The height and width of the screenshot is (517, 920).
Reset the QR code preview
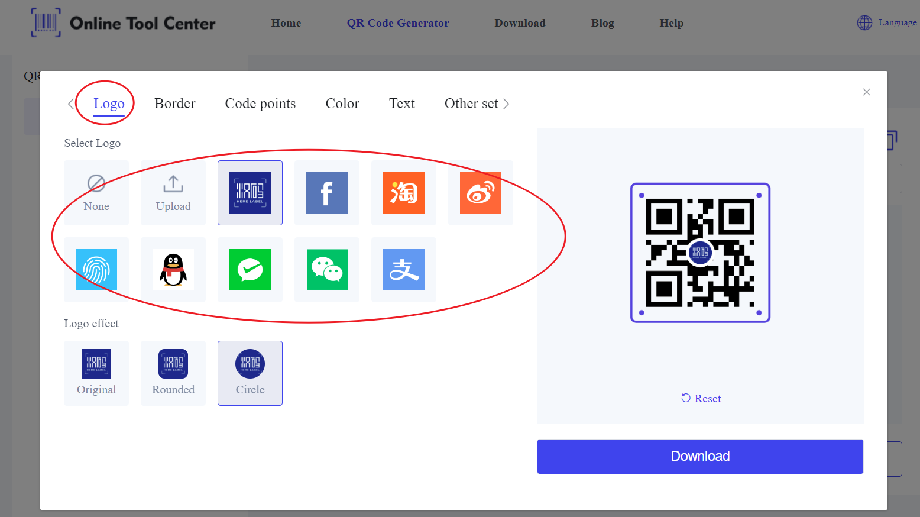coord(701,399)
